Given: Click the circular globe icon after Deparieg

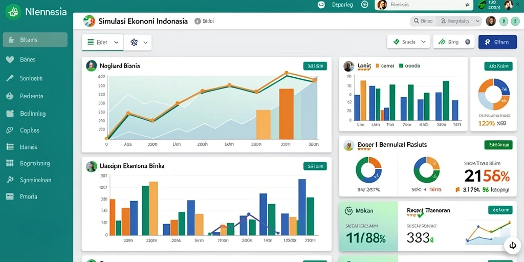Looking at the screenshot, I should (364, 5).
